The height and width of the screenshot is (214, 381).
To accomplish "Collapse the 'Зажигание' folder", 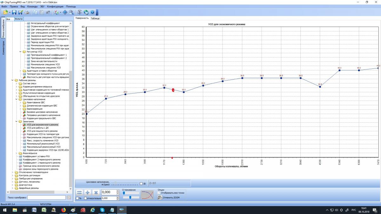I will coord(16,121).
